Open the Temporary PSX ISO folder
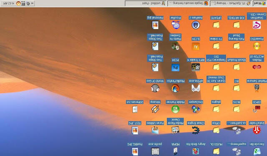Screen dimensions: 267x156 click(x=216, y=67)
